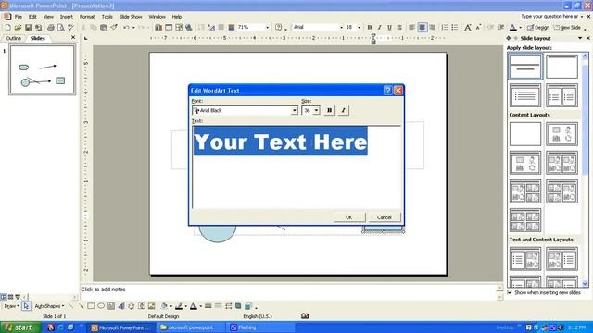Open the Arial font dropdown on toolbar

(341, 27)
